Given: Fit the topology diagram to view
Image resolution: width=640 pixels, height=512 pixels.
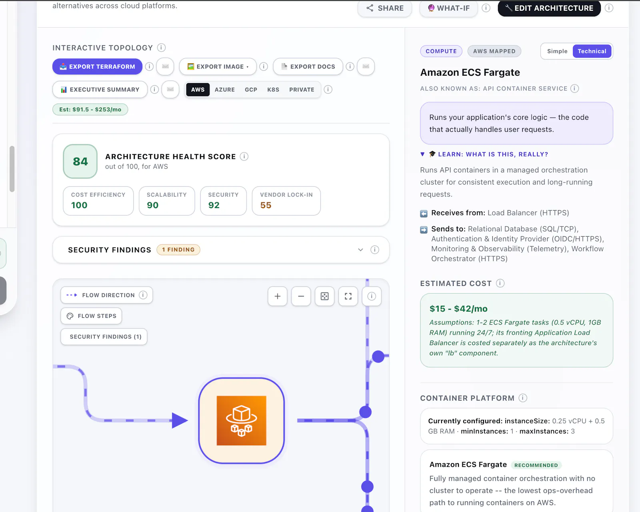Looking at the screenshot, I should 325,296.
